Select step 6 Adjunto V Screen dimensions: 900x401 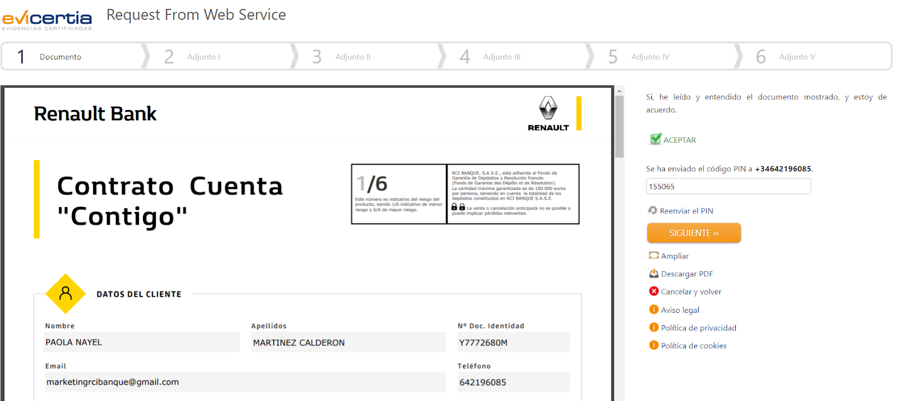pos(816,56)
